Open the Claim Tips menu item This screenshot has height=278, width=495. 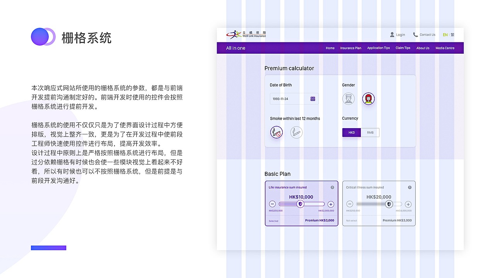(x=403, y=48)
